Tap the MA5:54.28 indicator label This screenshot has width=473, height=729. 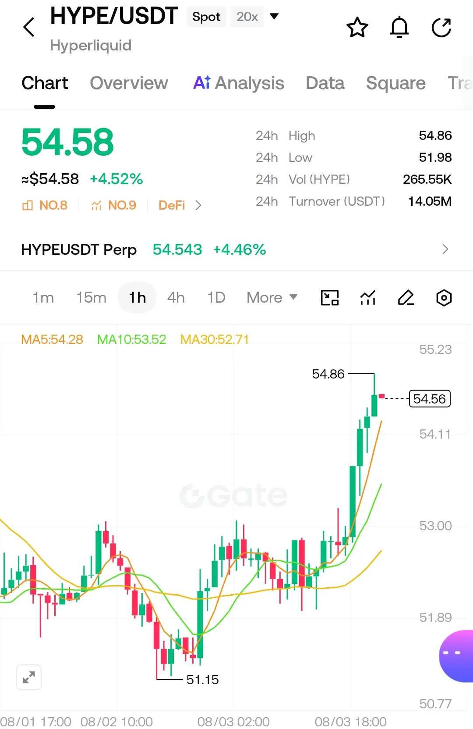(52, 339)
